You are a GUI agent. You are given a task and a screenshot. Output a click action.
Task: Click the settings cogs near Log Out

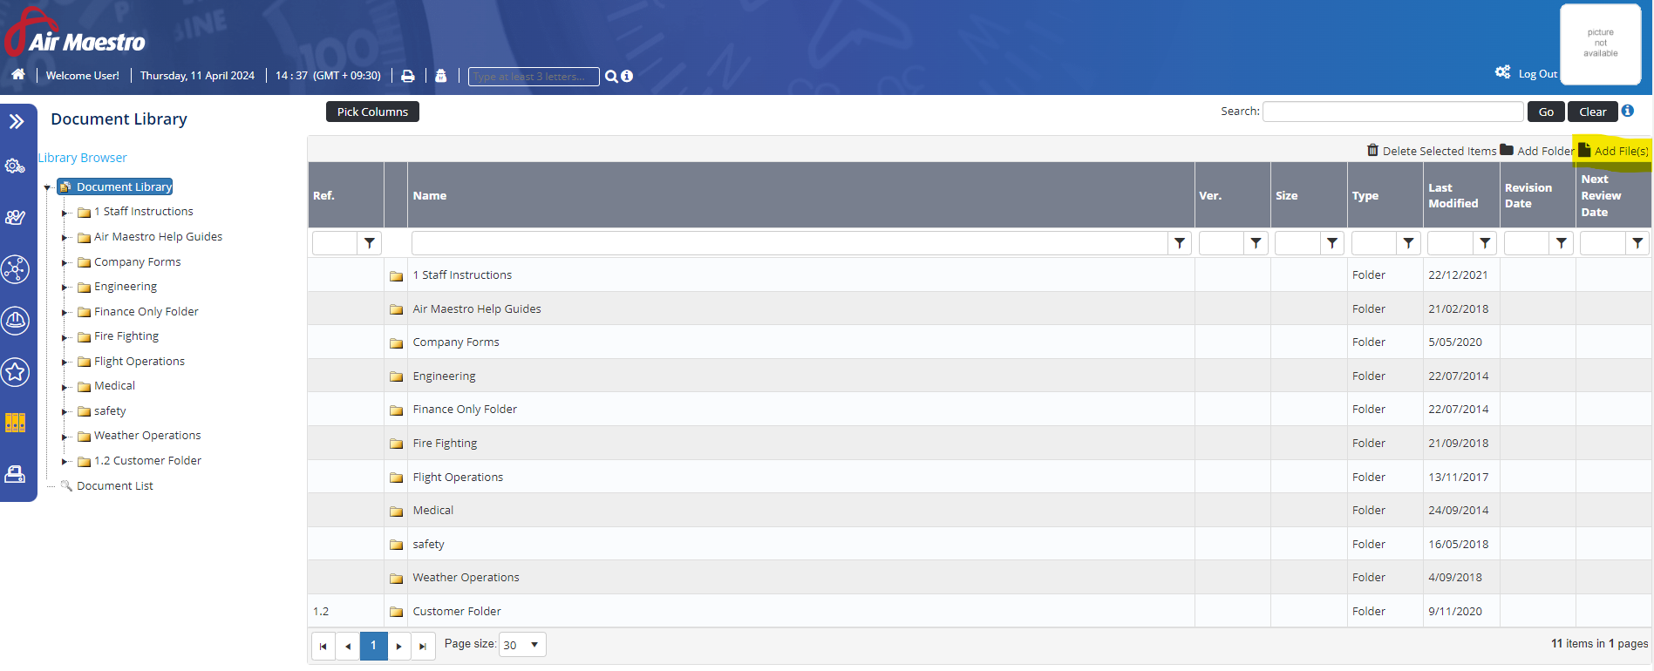pyautogui.click(x=1502, y=72)
